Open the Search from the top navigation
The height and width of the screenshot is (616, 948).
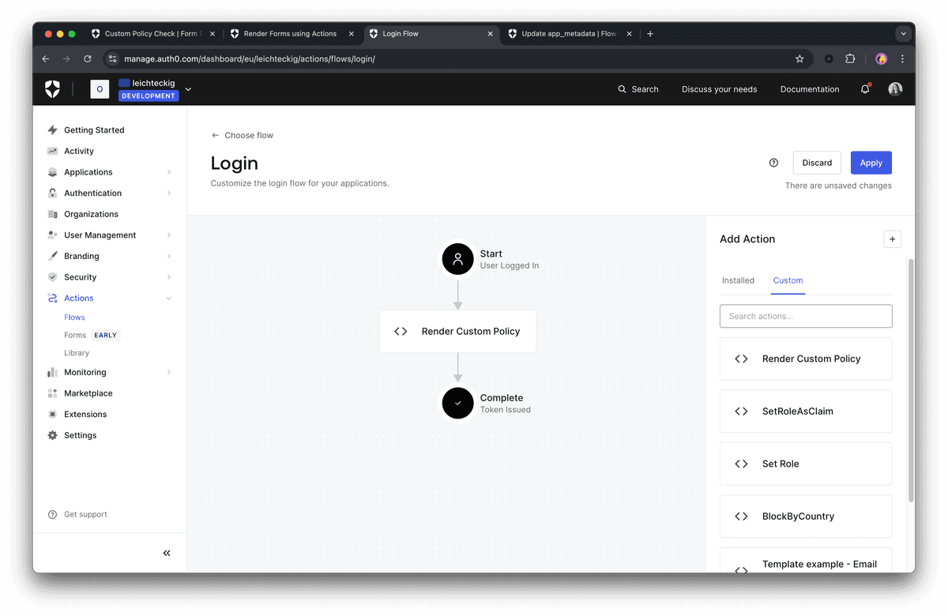pyautogui.click(x=638, y=89)
